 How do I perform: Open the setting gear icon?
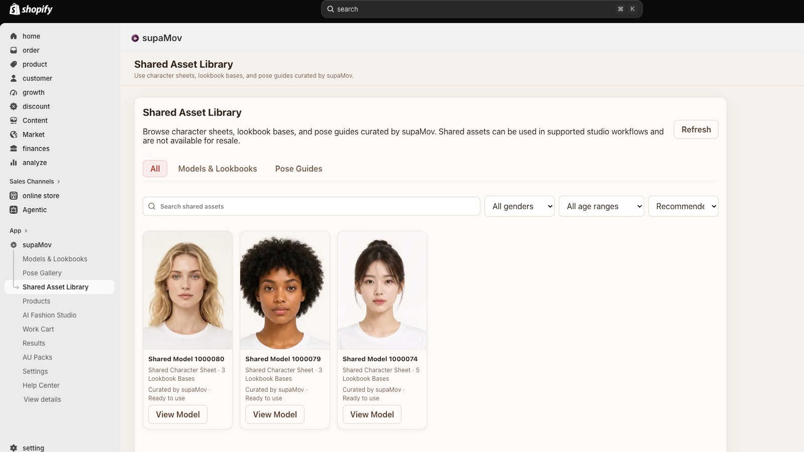pyautogui.click(x=14, y=448)
